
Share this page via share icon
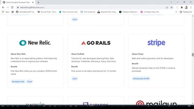click(167, 7)
